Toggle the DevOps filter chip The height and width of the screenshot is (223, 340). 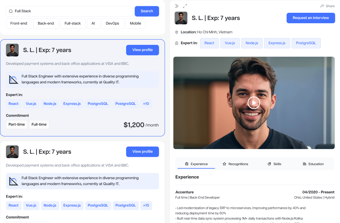pos(112,24)
